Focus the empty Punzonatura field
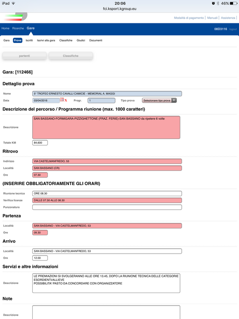 coord(107,207)
